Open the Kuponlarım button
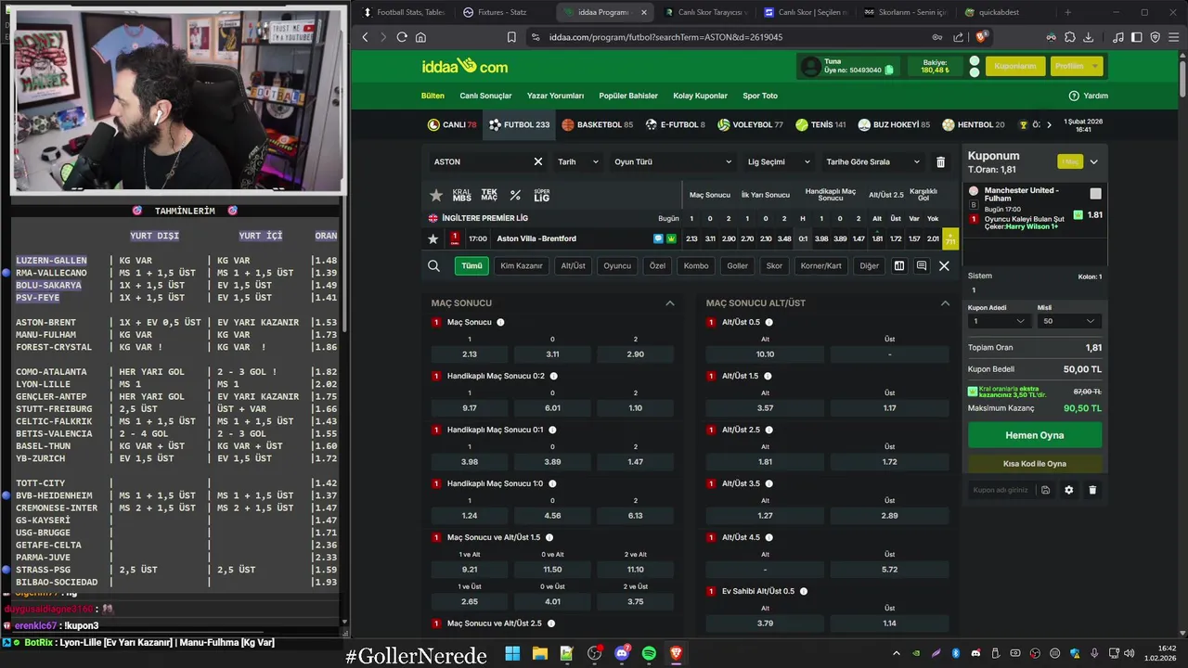Viewport: 1188px width, 668px height. [1015, 66]
